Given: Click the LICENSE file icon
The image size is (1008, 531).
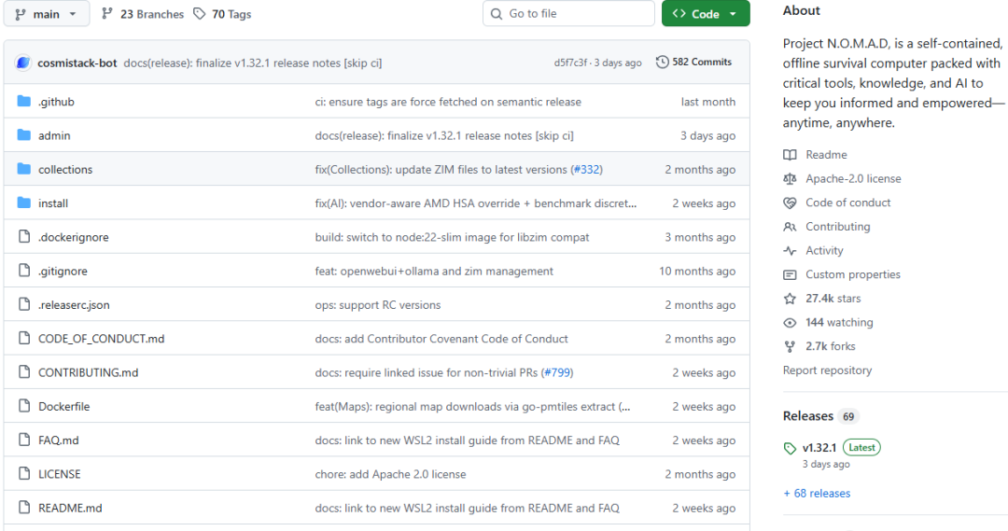Looking at the screenshot, I should [x=24, y=474].
